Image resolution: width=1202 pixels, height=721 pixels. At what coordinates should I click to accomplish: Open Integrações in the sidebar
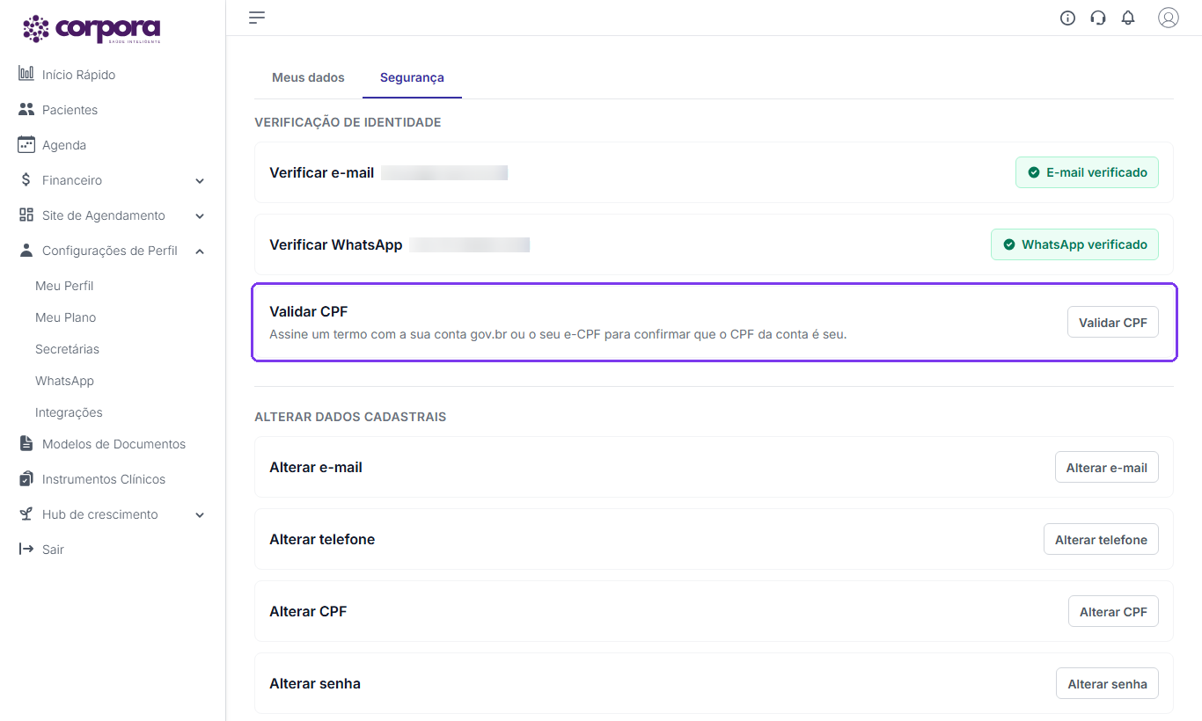pyautogui.click(x=69, y=412)
